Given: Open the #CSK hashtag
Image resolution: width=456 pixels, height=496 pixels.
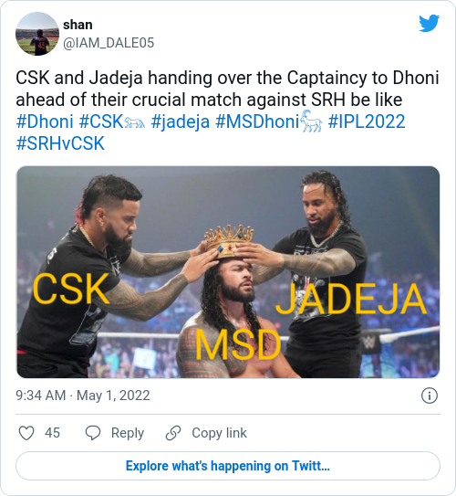Looking at the screenshot, I should pyautogui.click(x=112, y=121).
